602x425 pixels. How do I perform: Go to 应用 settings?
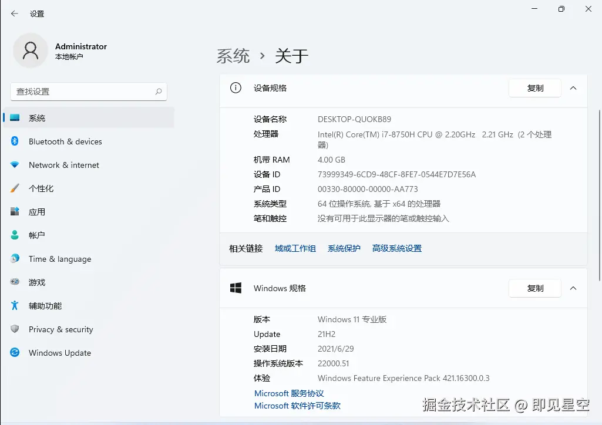89,212
